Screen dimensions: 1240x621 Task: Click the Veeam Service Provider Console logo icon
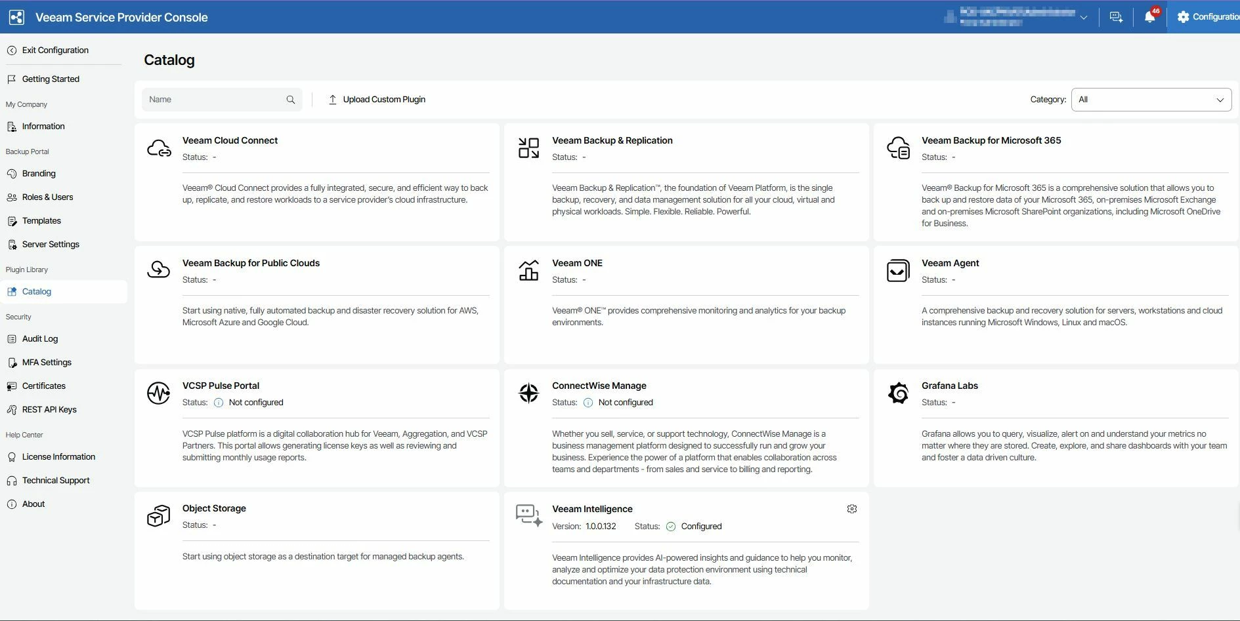[x=16, y=18]
